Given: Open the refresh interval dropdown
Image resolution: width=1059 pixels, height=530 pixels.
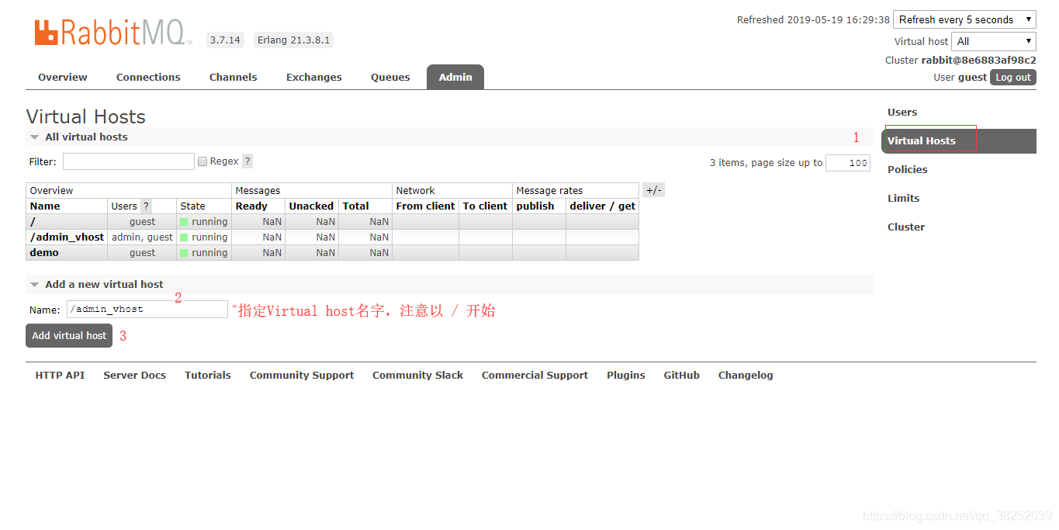Looking at the screenshot, I should pyautogui.click(x=964, y=19).
